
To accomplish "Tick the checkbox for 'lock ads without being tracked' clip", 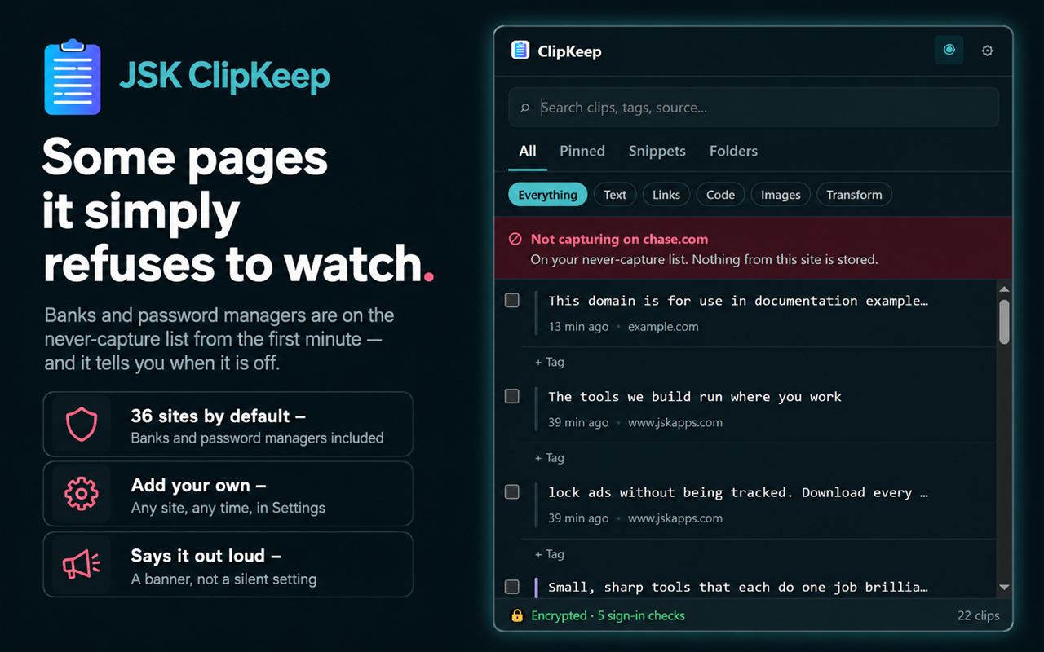I will click(x=512, y=492).
